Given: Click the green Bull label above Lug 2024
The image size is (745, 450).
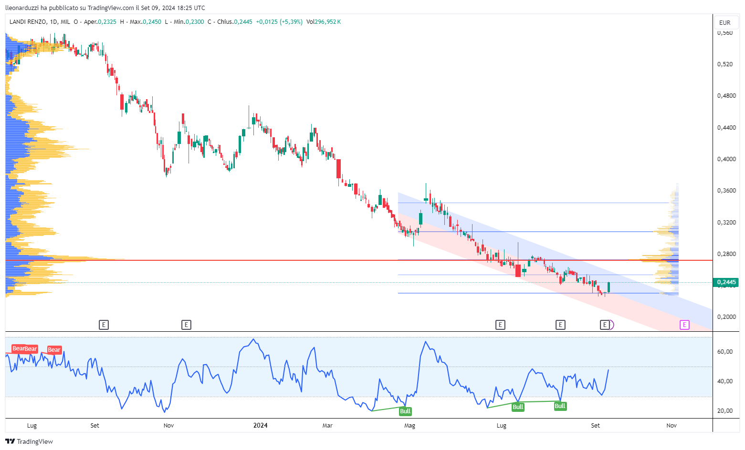Looking at the screenshot, I should [518, 407].
